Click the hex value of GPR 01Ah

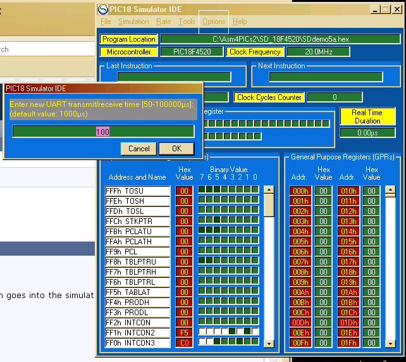[371, 292]
